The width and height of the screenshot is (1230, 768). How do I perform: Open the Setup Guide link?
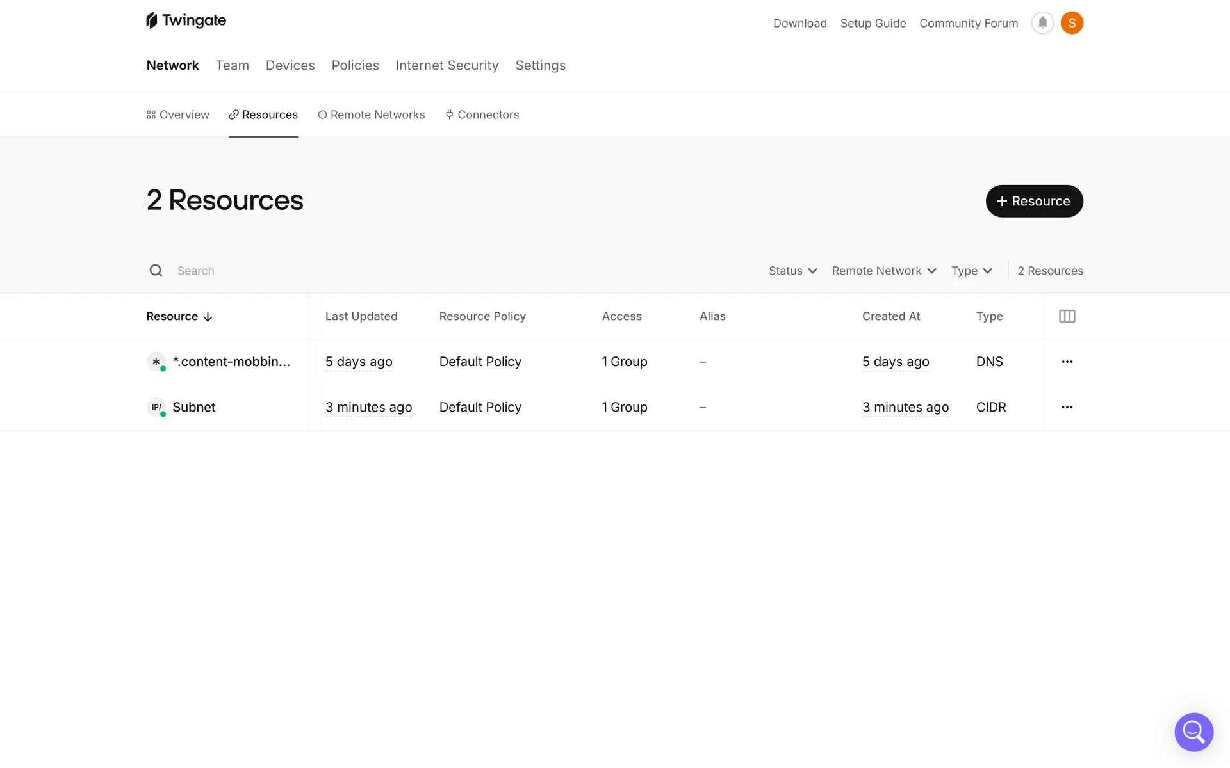coord(873,23)
